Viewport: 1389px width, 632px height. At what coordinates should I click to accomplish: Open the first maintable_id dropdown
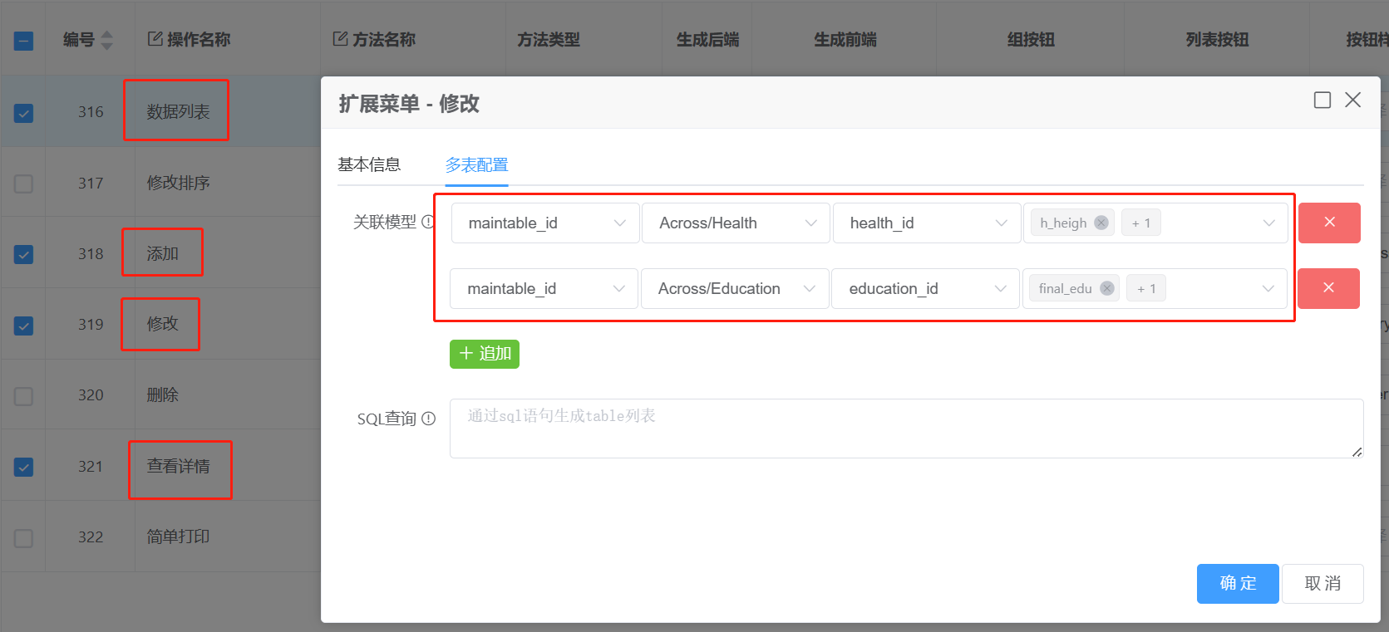tap(545, 223)
